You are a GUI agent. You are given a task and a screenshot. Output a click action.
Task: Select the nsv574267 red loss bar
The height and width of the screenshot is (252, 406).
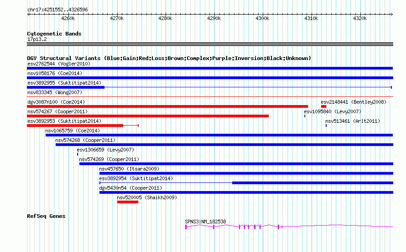pos(148,116)
